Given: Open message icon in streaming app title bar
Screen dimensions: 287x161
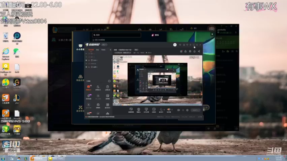Looking at the screenshot, I should click(180, 45).
